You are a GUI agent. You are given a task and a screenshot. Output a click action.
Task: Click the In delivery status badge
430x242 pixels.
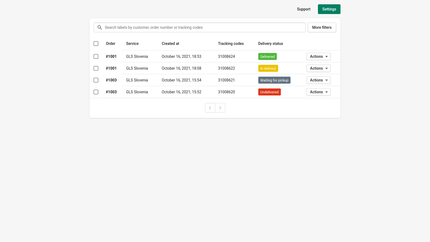268,68
